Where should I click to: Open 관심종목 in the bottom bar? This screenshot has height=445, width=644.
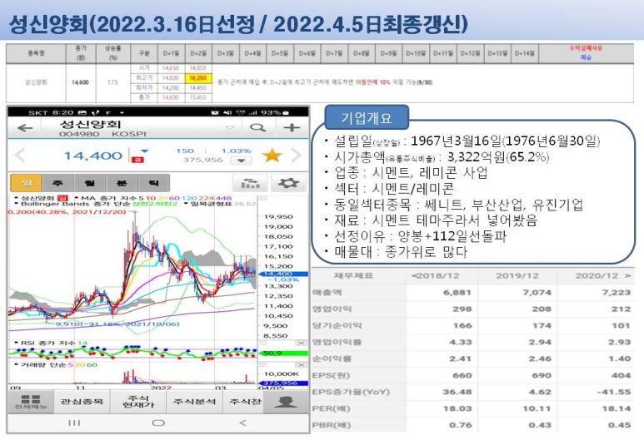(x=82, y=402)
